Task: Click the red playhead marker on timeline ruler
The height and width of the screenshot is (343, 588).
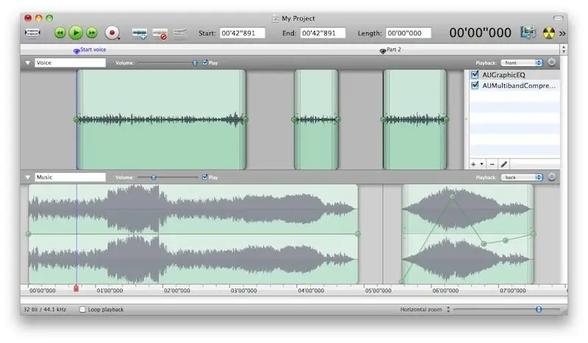Action: coord(76,288)
